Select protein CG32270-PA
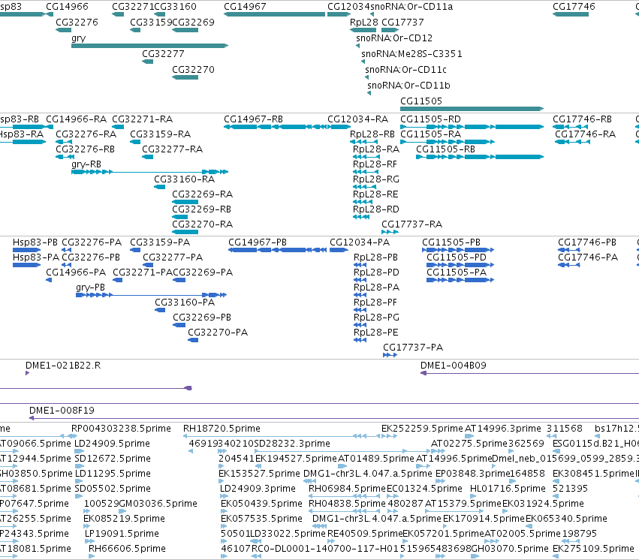 [218, 333]
